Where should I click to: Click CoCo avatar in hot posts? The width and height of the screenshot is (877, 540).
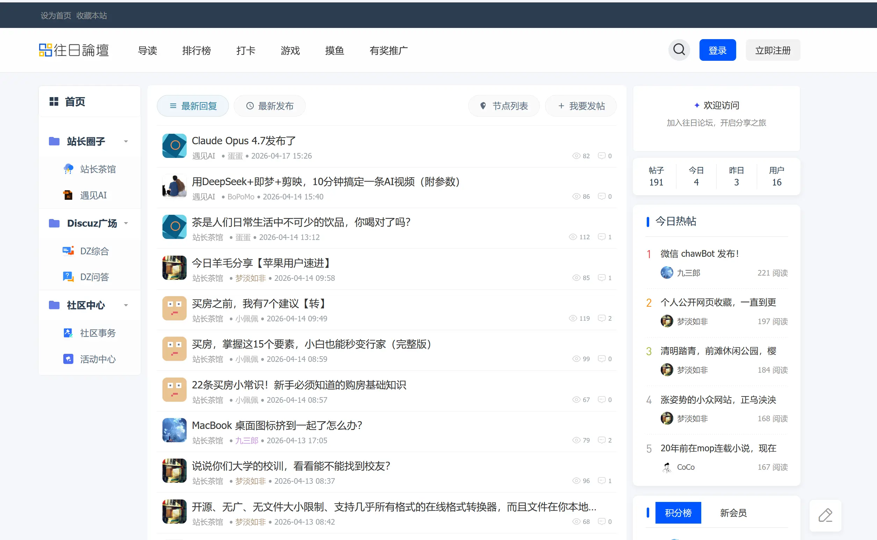[x=667, y=467]
